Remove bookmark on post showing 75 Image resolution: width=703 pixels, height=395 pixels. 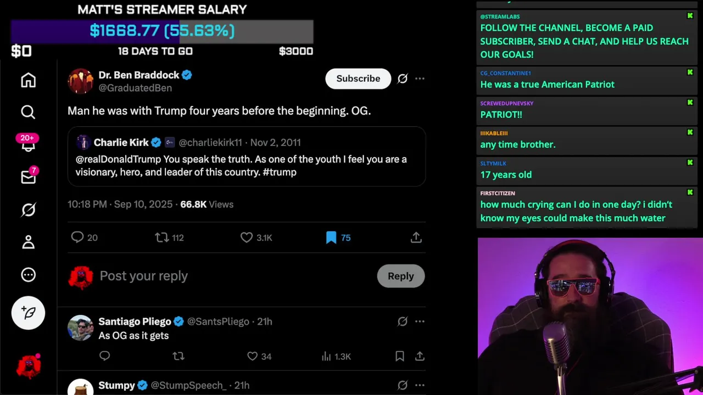[x=338, y=238]
